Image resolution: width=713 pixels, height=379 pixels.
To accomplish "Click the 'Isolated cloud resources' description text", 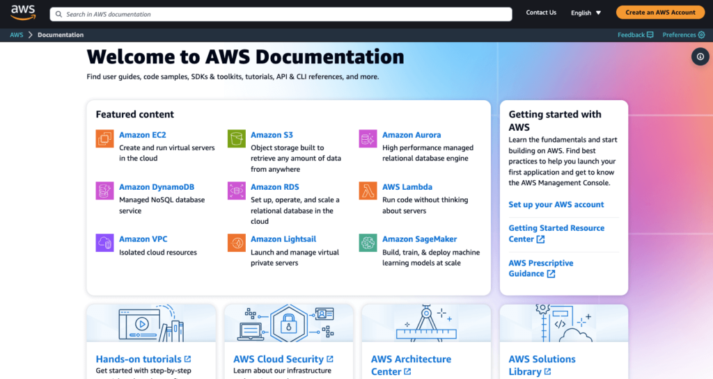I will tap(158, 252).
